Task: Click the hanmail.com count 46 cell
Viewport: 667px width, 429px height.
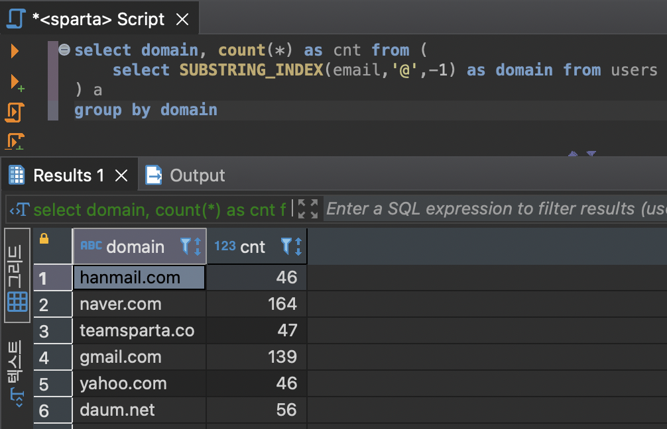Action: click(x=257, y=277)
